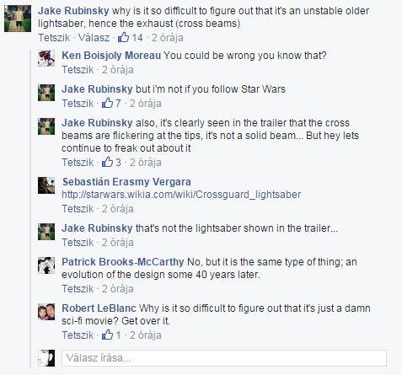Open Sebastián Erasmy Vergara's profile name

tap(126, 182)
